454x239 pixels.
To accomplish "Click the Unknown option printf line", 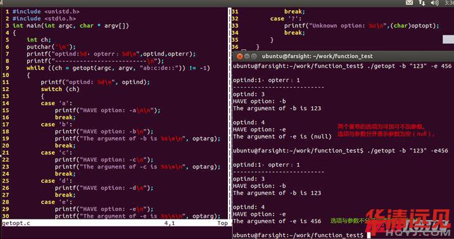I will tap(362, 26).
